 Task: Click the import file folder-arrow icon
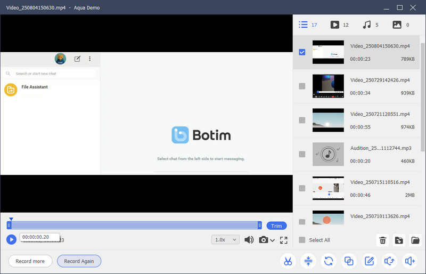pos(399,240)
